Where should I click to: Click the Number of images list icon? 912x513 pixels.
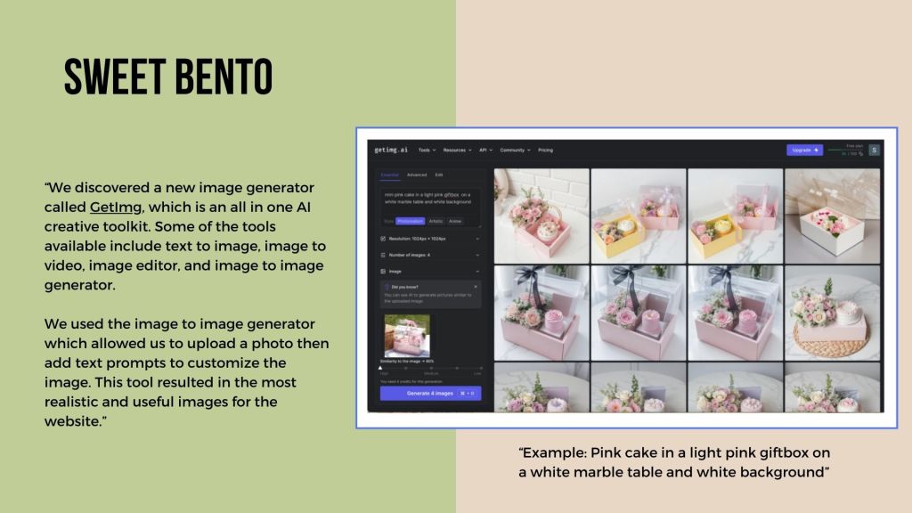point(383,255)
